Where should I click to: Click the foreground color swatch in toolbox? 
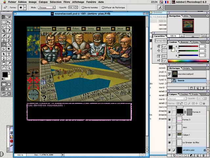tap(5, 75)
